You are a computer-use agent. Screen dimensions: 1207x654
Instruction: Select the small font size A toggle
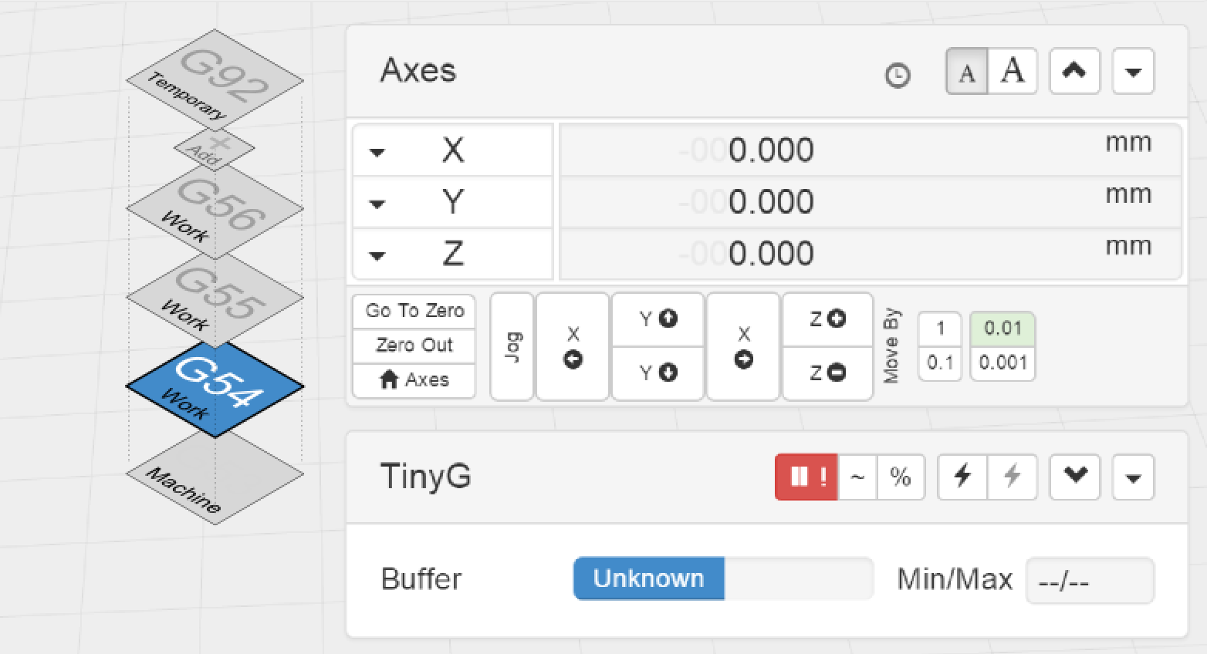point(967,72)
